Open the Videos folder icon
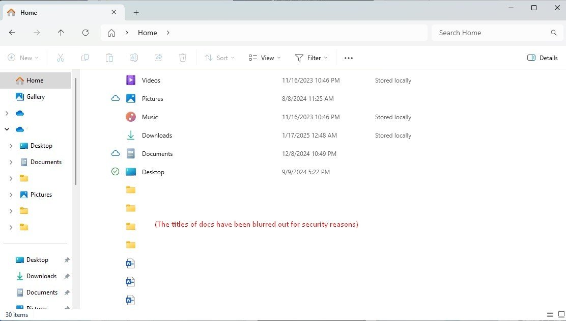The width and height of the screenshot is (566, 321). [x=131, y=80]
